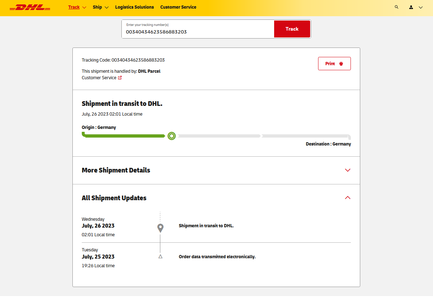Click into the tracking number input field
The width and height of the screenshot is (433, 300).
coord(198,32)
